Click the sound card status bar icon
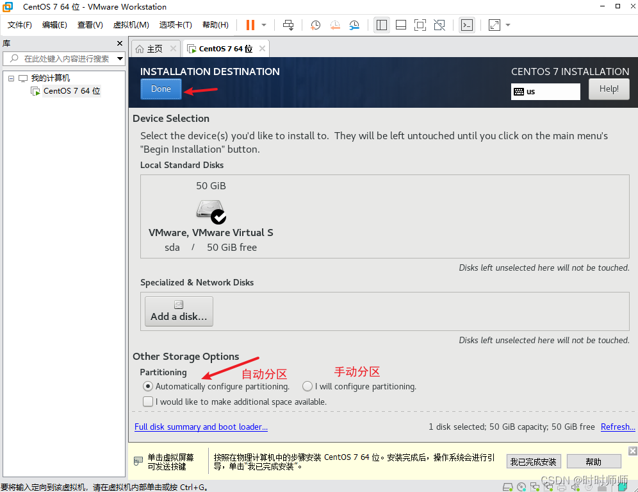Viewport: 638px width, 492px height. [575, 487]
